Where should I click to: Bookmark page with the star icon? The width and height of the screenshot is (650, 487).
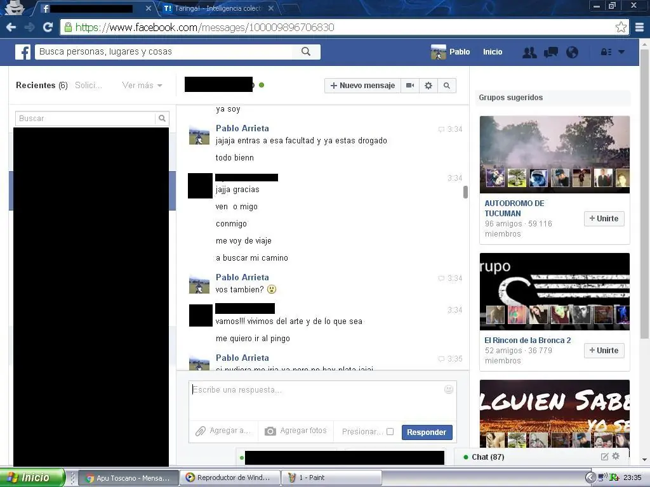tap(621, 27)
